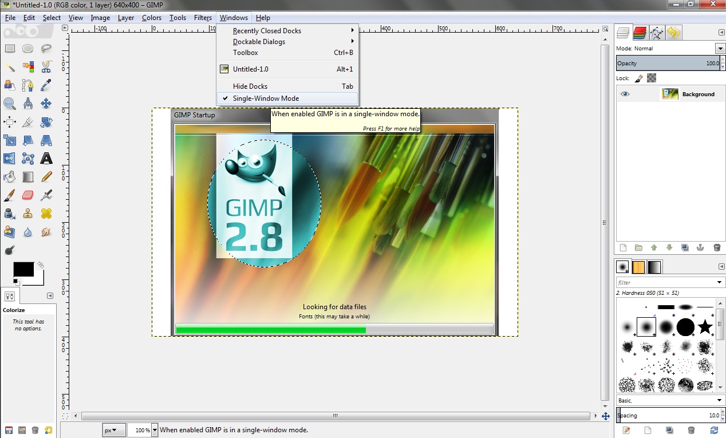Refresh the brushes list
Screen dimensions: 726x438
click(715, 431)
